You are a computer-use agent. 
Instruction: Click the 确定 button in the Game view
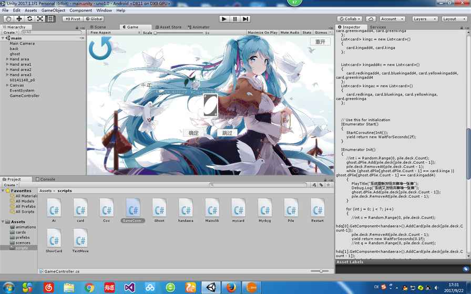point(193,133)
